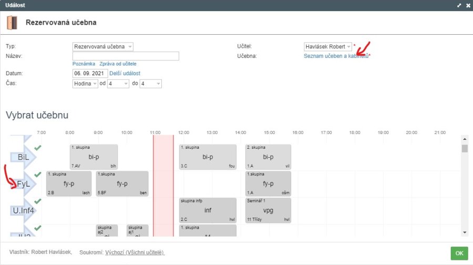Viewport: 473px width, 265px height.
Task: Click the reserved classroom door icon
Action: coord(12,23)
